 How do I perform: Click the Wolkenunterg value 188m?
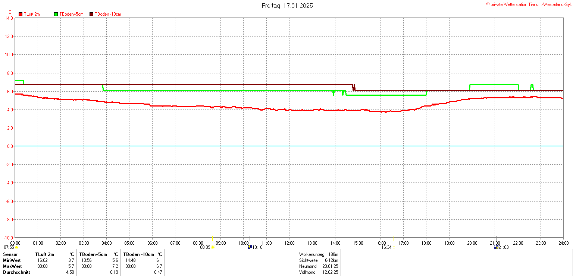point(333,254)
